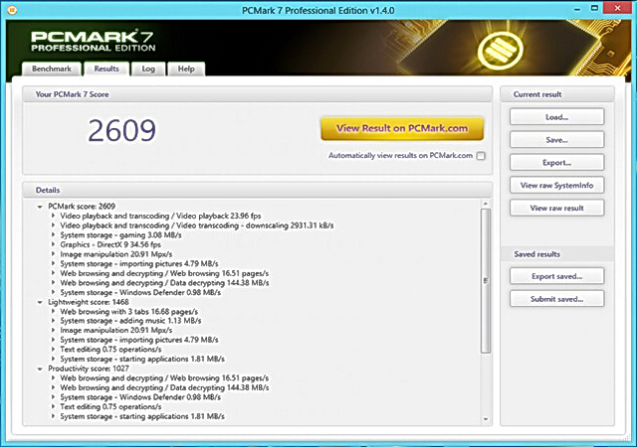Collapse the Lightweight score: 1468 group
This screenshot has height=447, width=637.
tap(40, 302)
